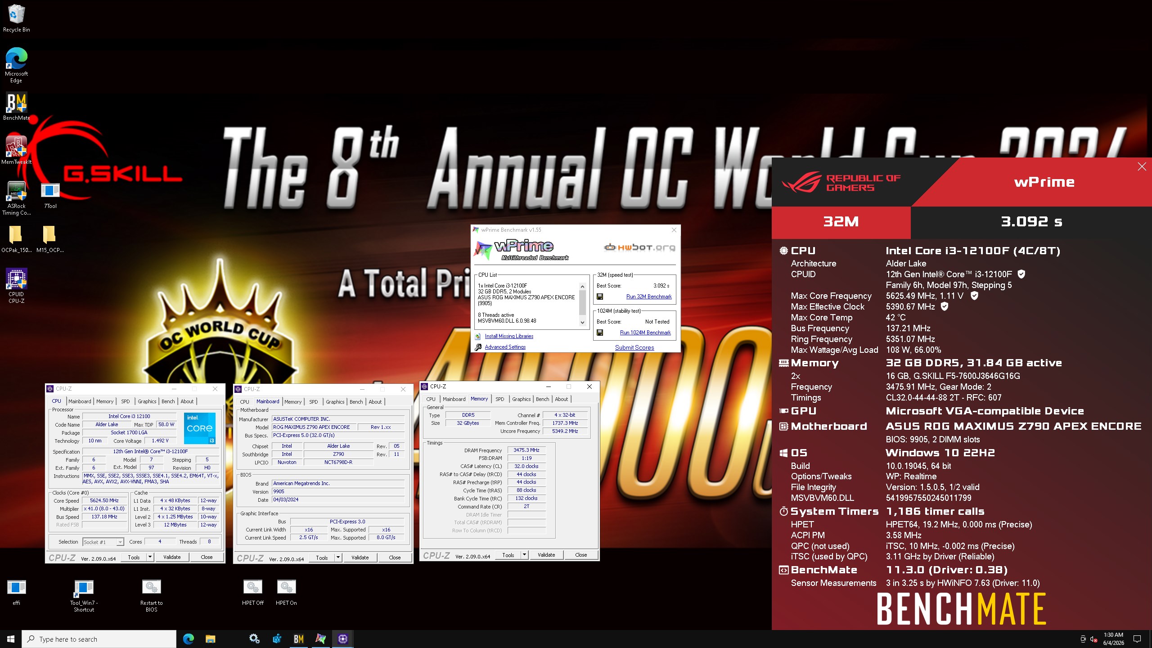Open the Recycle Bin desktop icon
This screenshot has height=648, width=1152.
click(16, 18)
